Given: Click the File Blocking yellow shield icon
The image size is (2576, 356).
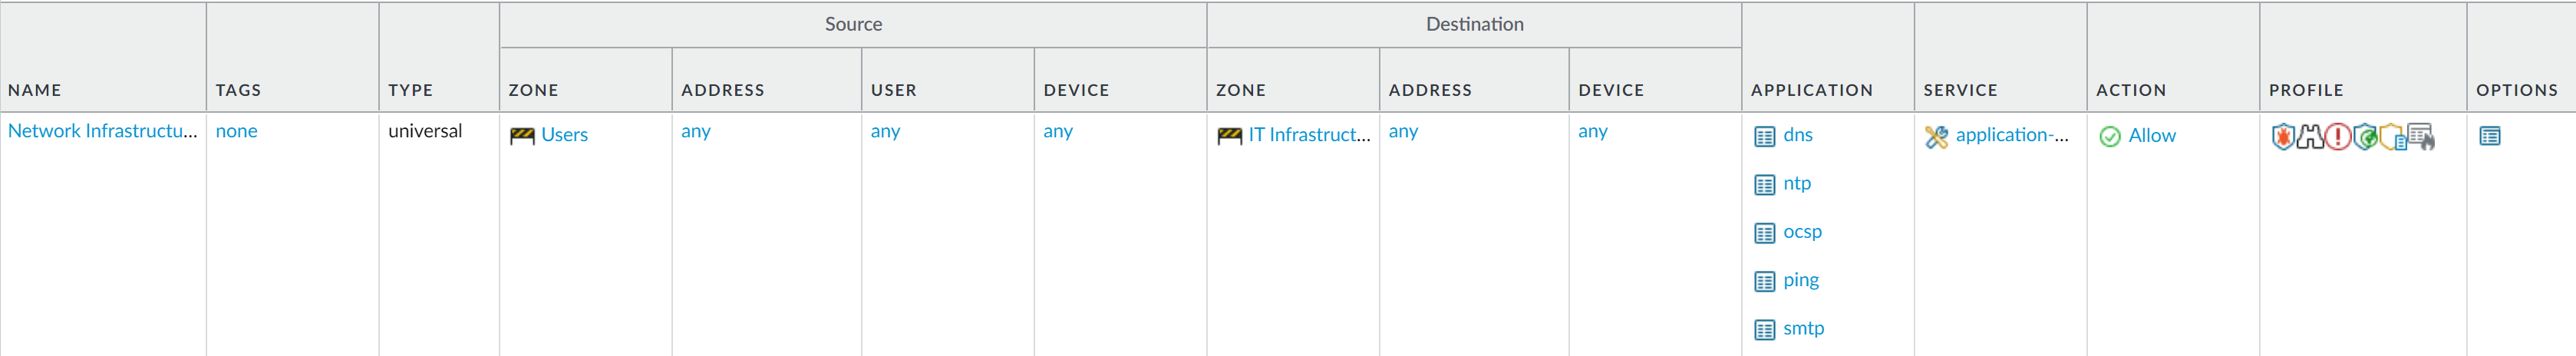Looking at the screenshot, I should click(2392, 136).
